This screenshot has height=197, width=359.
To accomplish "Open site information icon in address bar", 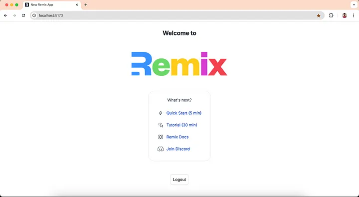I will [34, 15].
